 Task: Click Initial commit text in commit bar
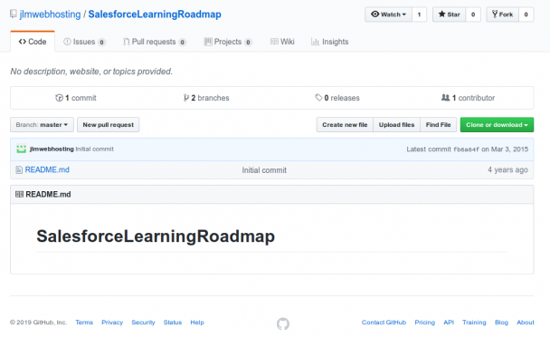[x=95, y=149]
